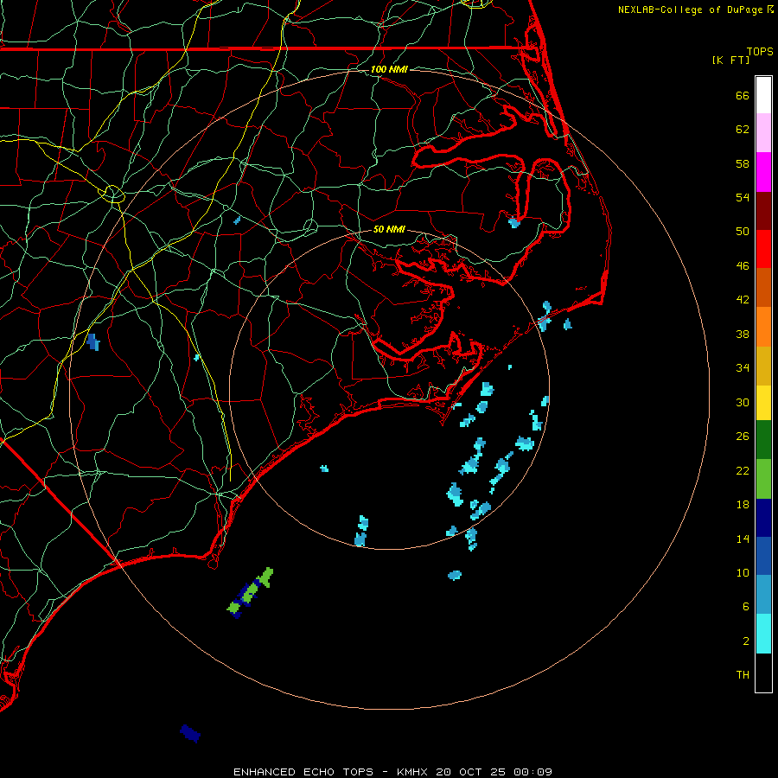Click the light pink legend swatch

click(x=763, y=133)
